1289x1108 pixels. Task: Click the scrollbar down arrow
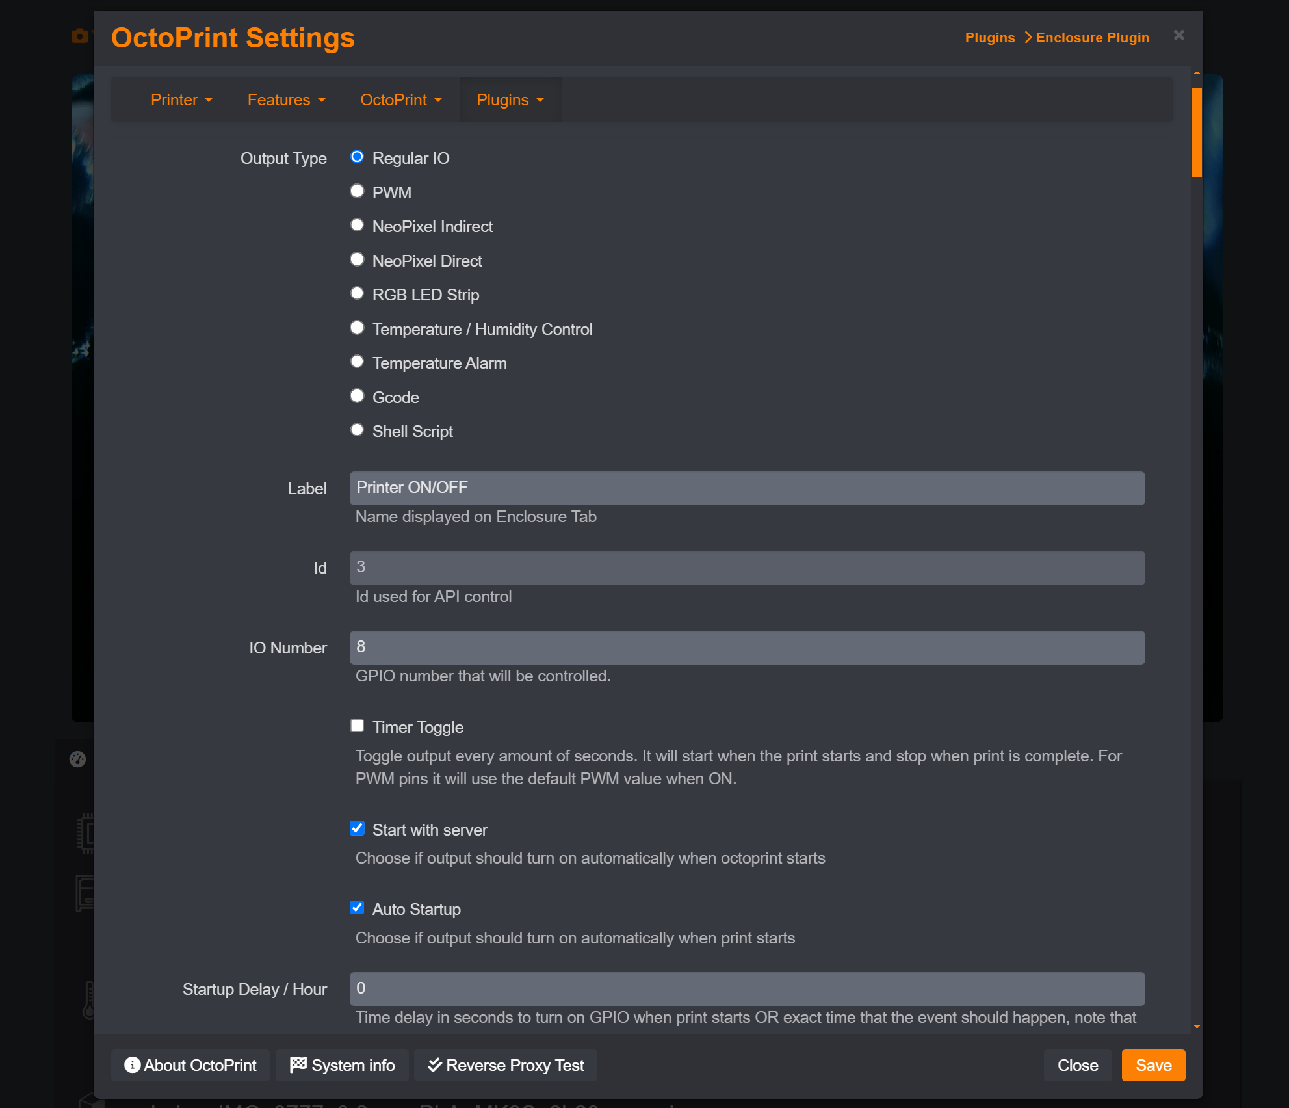[1197, 1027]
